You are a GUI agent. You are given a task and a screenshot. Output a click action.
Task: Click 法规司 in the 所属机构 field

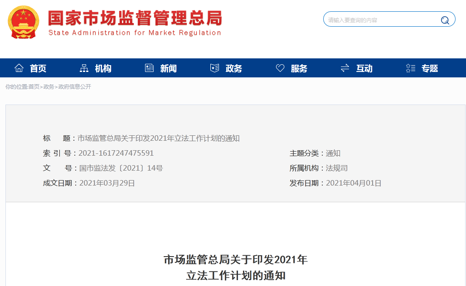pos(337,168)
